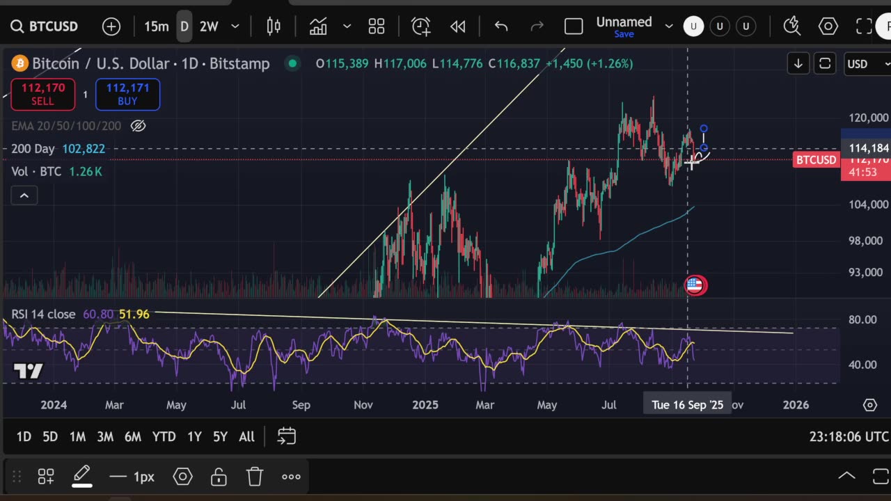Open time axis settings gear icon
Image resolution: width=891 pixels, height=501 pixels.
869,405
